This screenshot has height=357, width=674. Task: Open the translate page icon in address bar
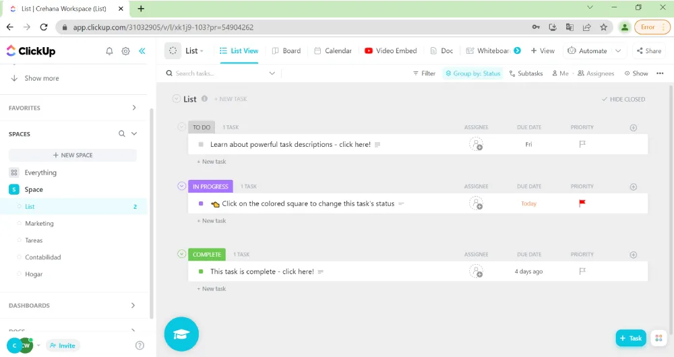pos(570,27)
